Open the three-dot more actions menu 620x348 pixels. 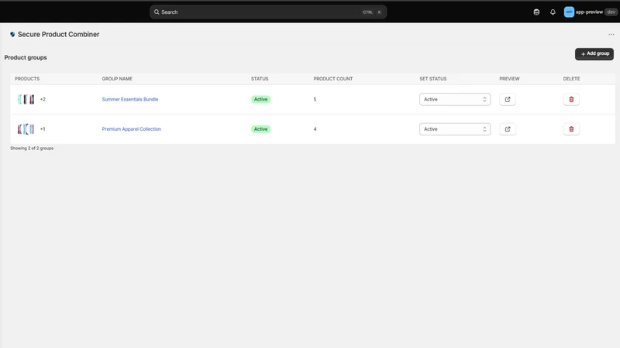(611, 34)
